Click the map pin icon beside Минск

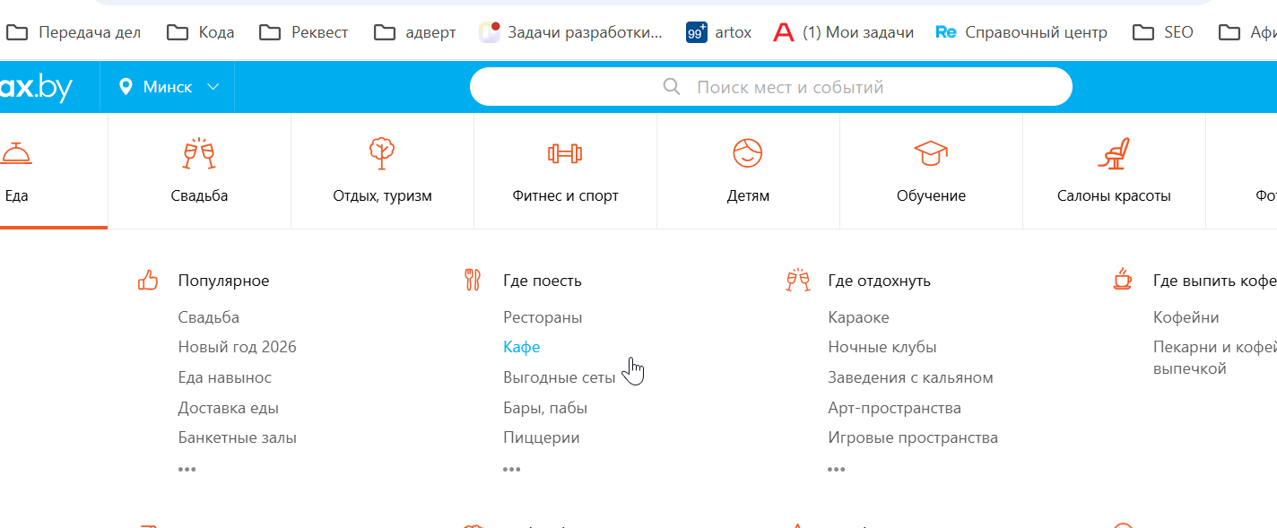tap(126, 87)
